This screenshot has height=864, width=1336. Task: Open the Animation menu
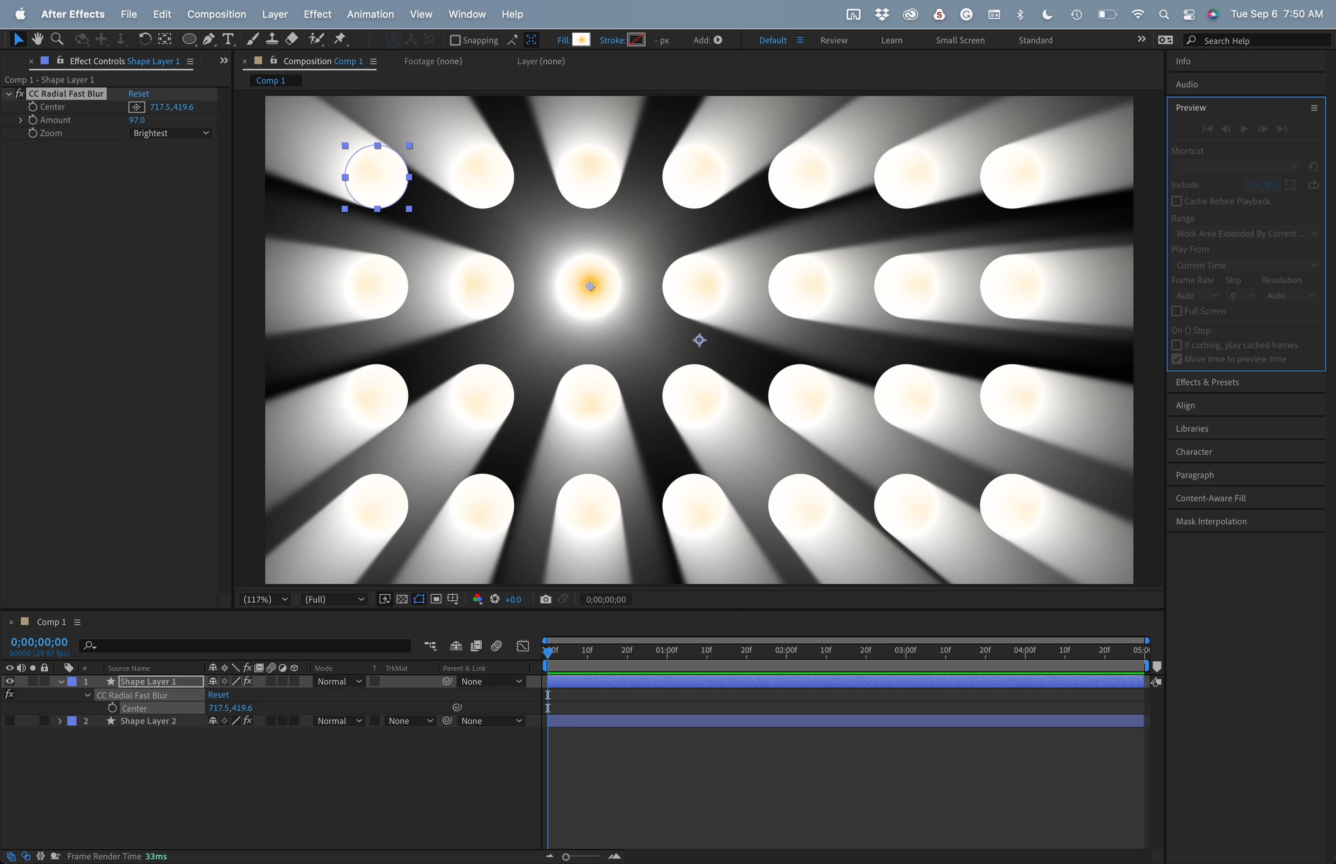tap(370, 14)
